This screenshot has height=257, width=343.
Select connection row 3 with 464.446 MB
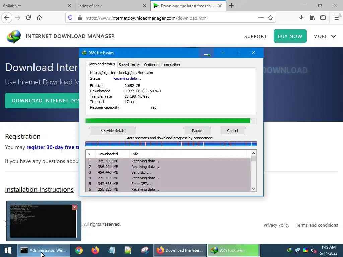(x=168, y=172)
